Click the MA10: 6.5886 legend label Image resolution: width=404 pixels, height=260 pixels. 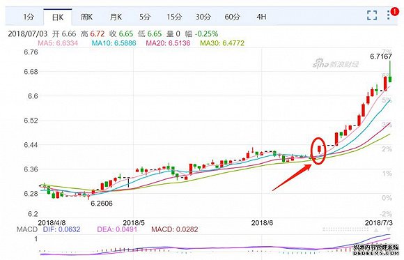tap(114, 43)
